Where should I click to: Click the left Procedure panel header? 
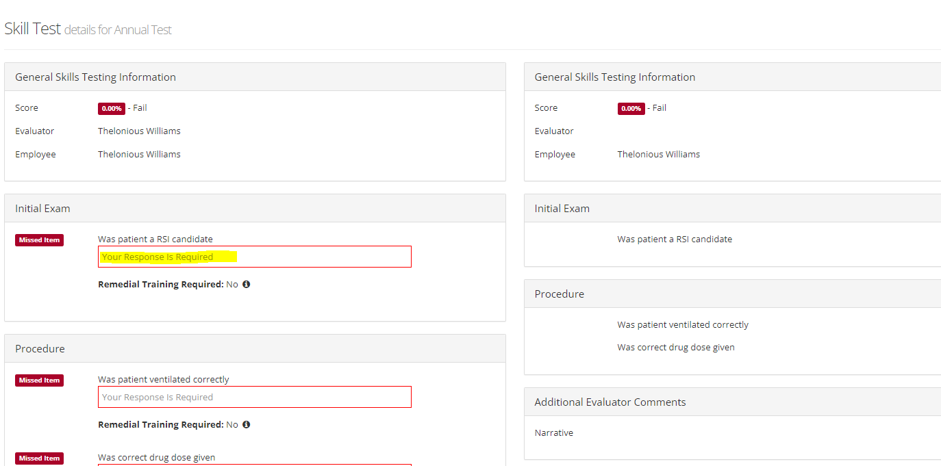[x=40, y=349]
